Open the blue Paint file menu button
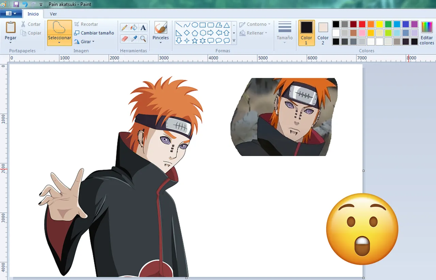This screenshot has width=436, height=280. tap(11, 14)
